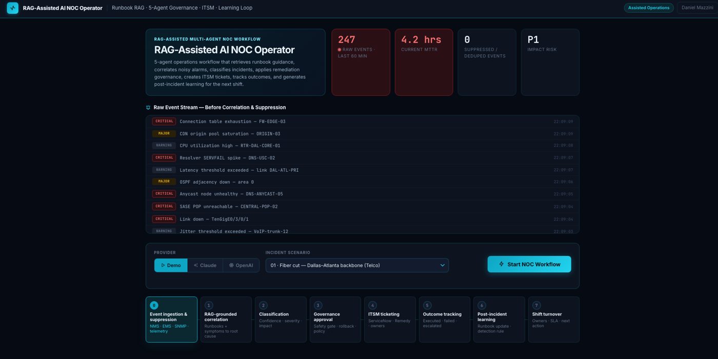Select the Claude provider option
This screenshot has width=718, height=359.
(x=205, y=265)
